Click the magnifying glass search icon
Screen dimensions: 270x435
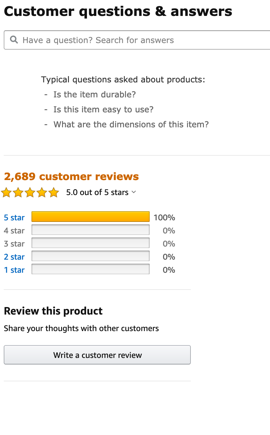click(14, 40)
